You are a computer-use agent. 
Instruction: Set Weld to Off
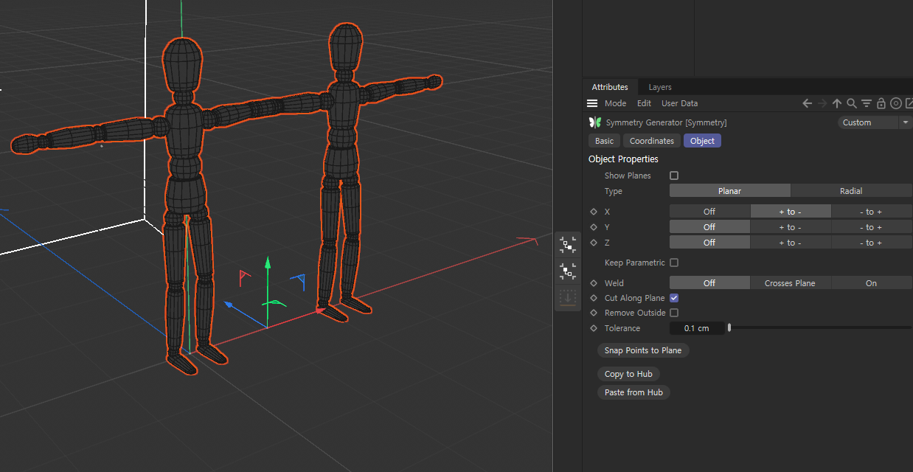click(x=709, y=283)
